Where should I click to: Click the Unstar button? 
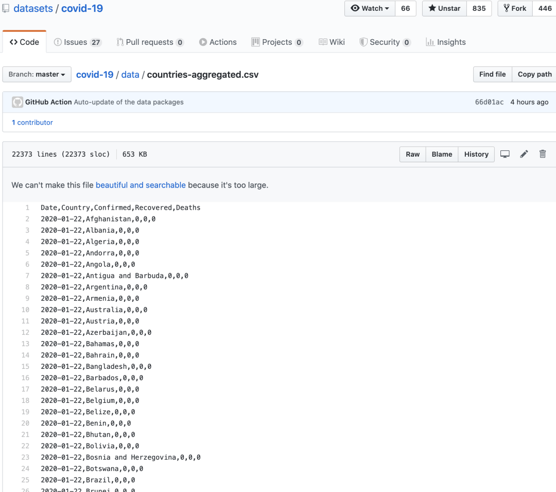[x=444, y=9]
